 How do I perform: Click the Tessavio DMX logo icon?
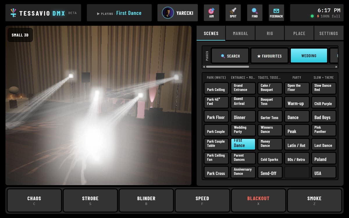click(x=13, y=13)
